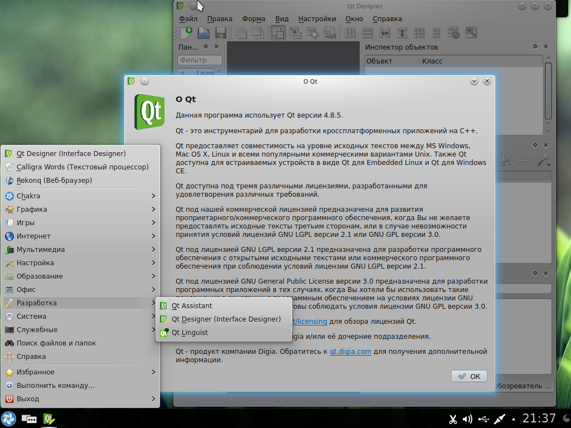
Task: Apply Lay Out in a Form Layout
Action: (x=436, y=33)
